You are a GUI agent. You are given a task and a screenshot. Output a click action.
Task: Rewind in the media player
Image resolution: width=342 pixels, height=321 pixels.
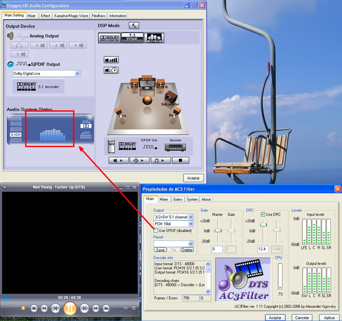tap(44, 308)
